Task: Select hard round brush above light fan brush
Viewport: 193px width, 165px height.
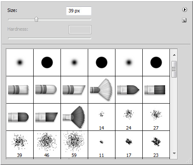Action: [101, 63]
